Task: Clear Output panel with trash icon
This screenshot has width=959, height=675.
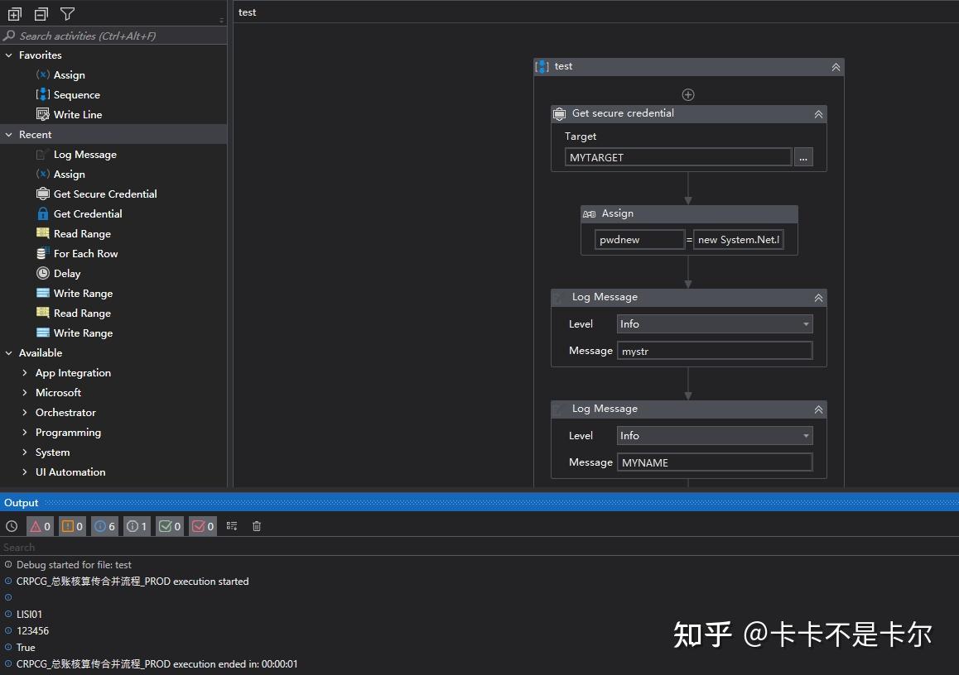Action: pos(257,526)
